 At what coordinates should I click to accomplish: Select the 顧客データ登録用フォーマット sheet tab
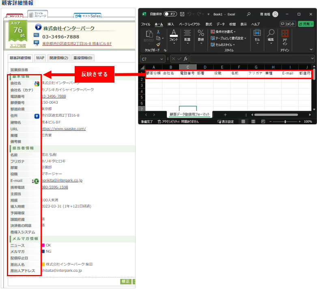click(x=190, y=114)
